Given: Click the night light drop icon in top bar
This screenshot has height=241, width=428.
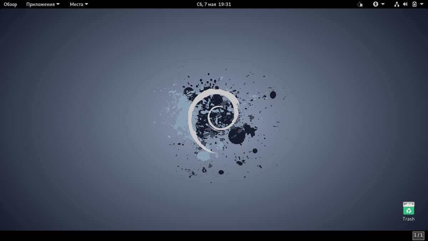Looking at the screenshot, I should pos(360,4).
